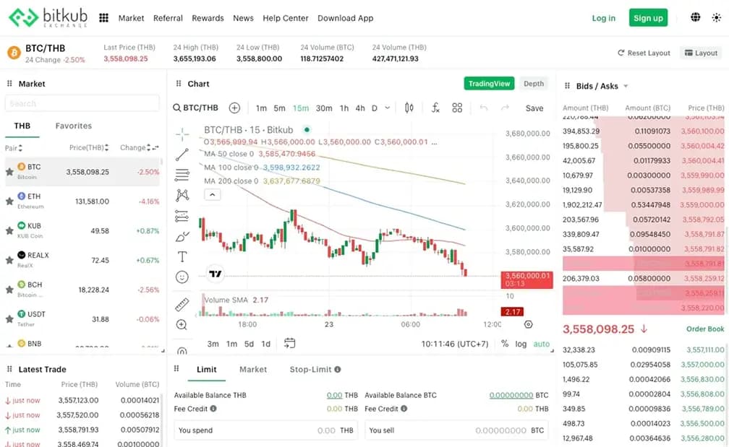Select the trend line drawing tool
The width and height of the screenshot is (729, 447).
pos(182,154)
